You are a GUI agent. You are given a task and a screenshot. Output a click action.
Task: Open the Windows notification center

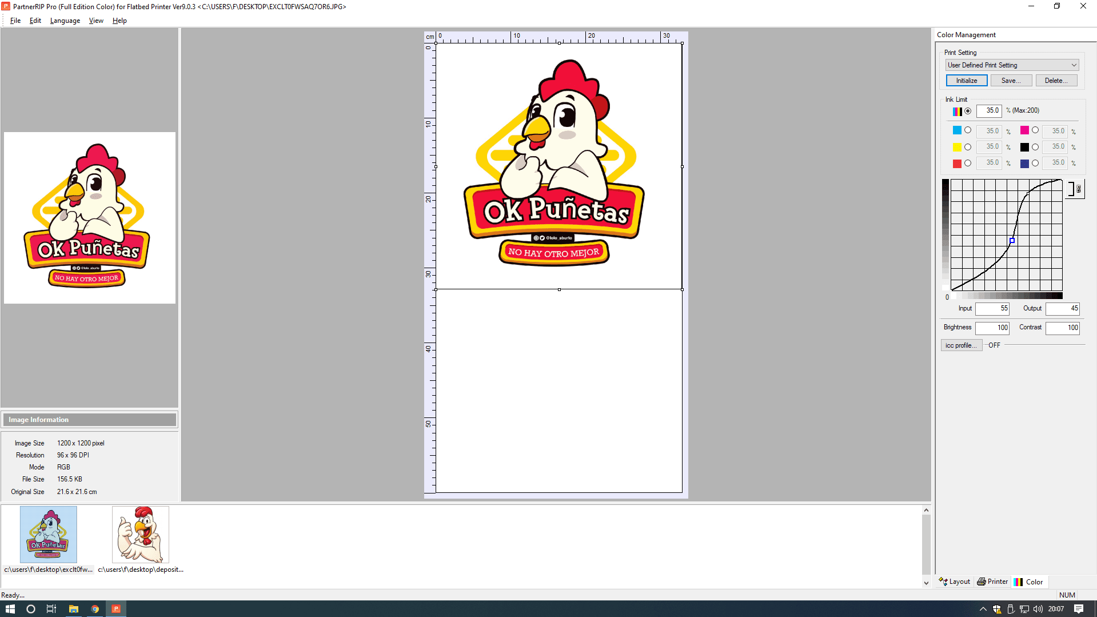[x=1079, y=609]
